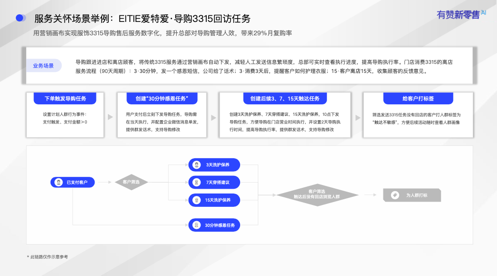Click the 有赞新零售 AI logo
Screen dimensions: 497x276
click(x=461, y=15)
